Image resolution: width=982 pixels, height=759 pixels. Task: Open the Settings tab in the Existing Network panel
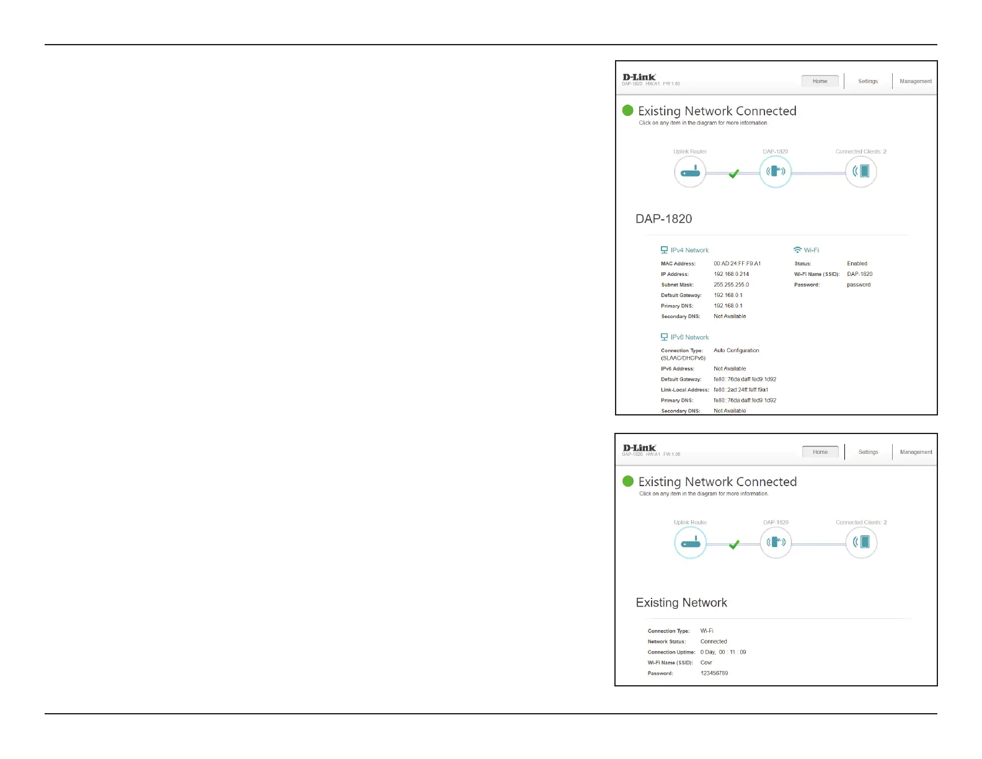(x=868, y=452)
